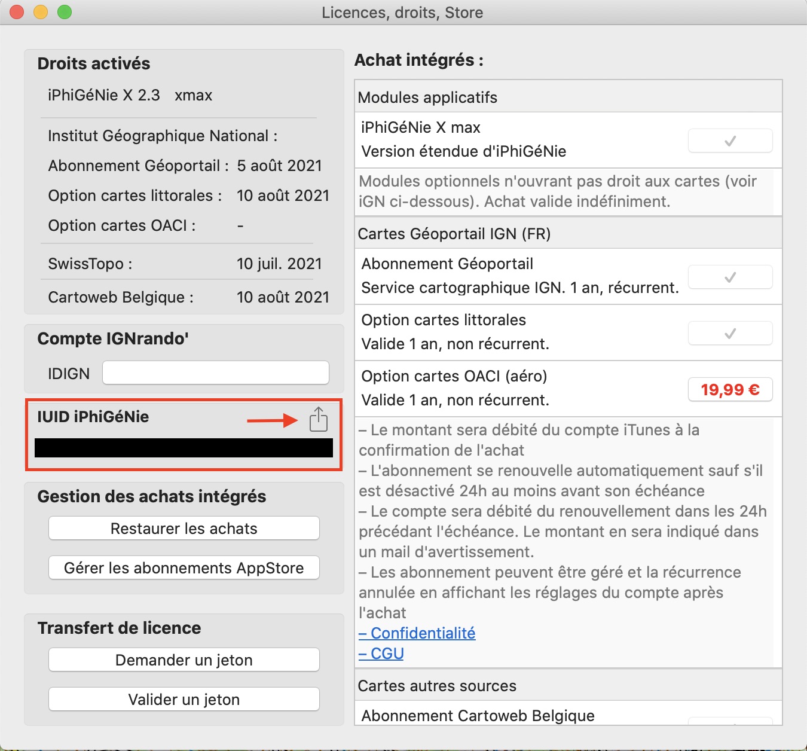Click the Cartoweb Belgique date '10 août 2021'
Viewport: 807px width, 751px height.
[283, 297]
